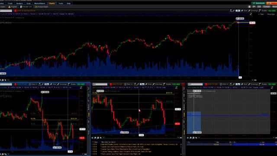Image resolution: width=277 pixels, height=156 pixels.
Task: Click the maximize-cell icon on bottom-left chart
Action: click(x=81, y=88)
